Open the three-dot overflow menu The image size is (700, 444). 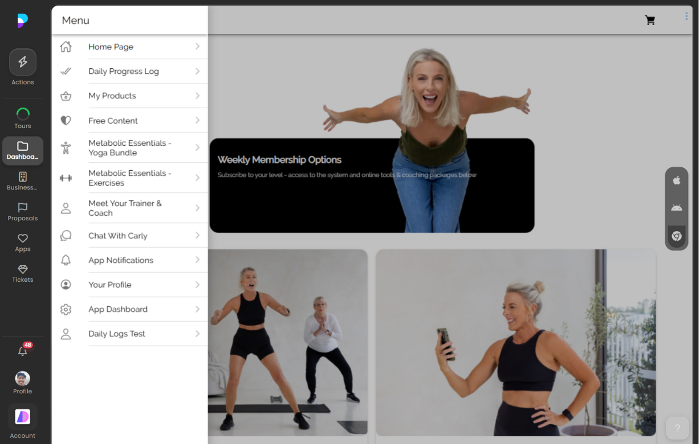point(686,16)
